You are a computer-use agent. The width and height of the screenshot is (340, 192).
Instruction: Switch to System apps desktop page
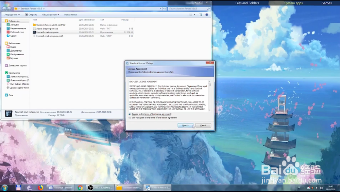tap(293, 3)
